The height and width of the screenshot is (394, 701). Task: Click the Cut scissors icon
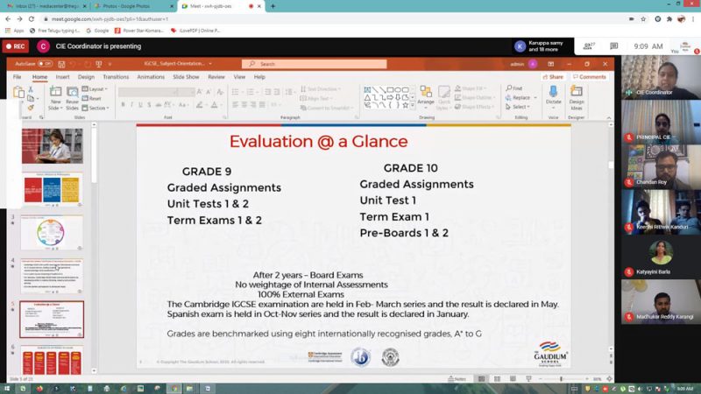31,89
